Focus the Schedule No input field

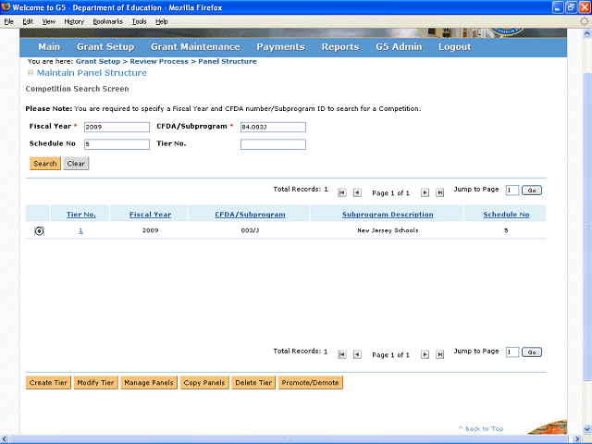(117, 144)
